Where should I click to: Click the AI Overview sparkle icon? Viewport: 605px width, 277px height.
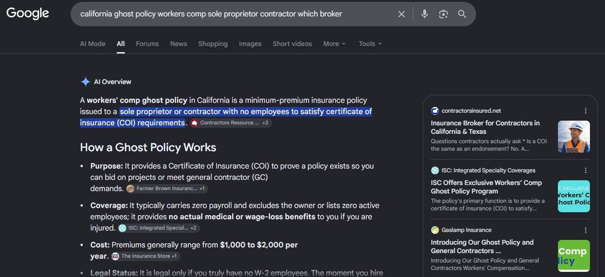[x=85, y=82]
